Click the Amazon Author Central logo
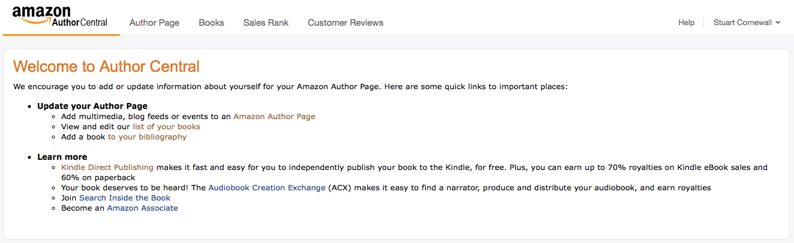Screen dimensions: 794x243 point(59,17)
